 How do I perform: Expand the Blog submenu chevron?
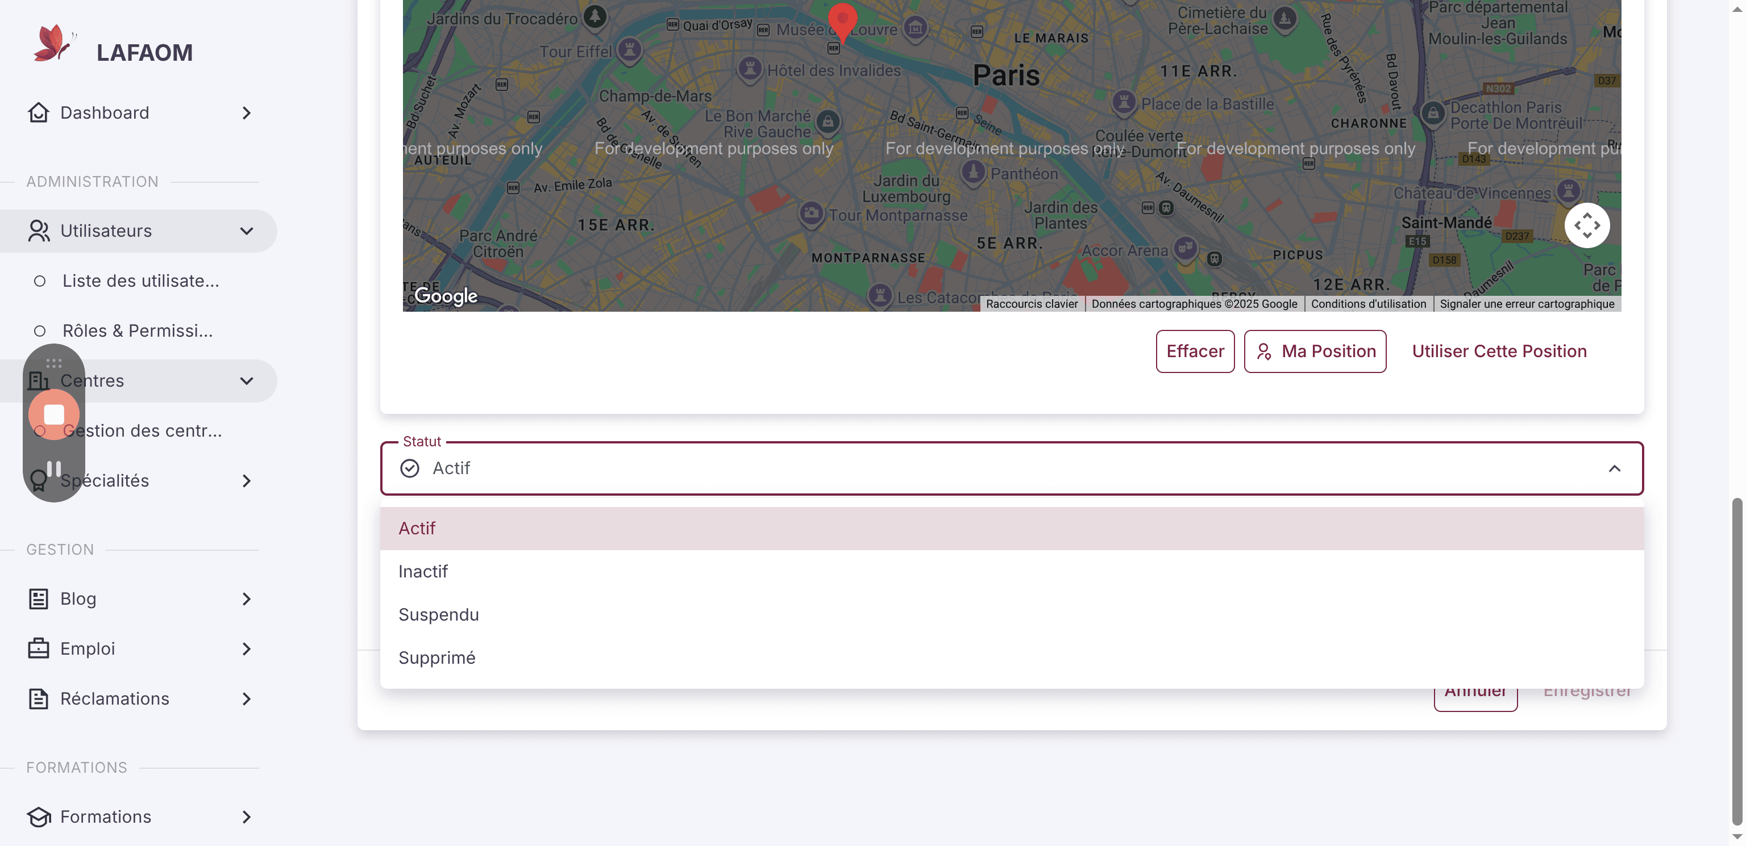(x=247, y=599)
